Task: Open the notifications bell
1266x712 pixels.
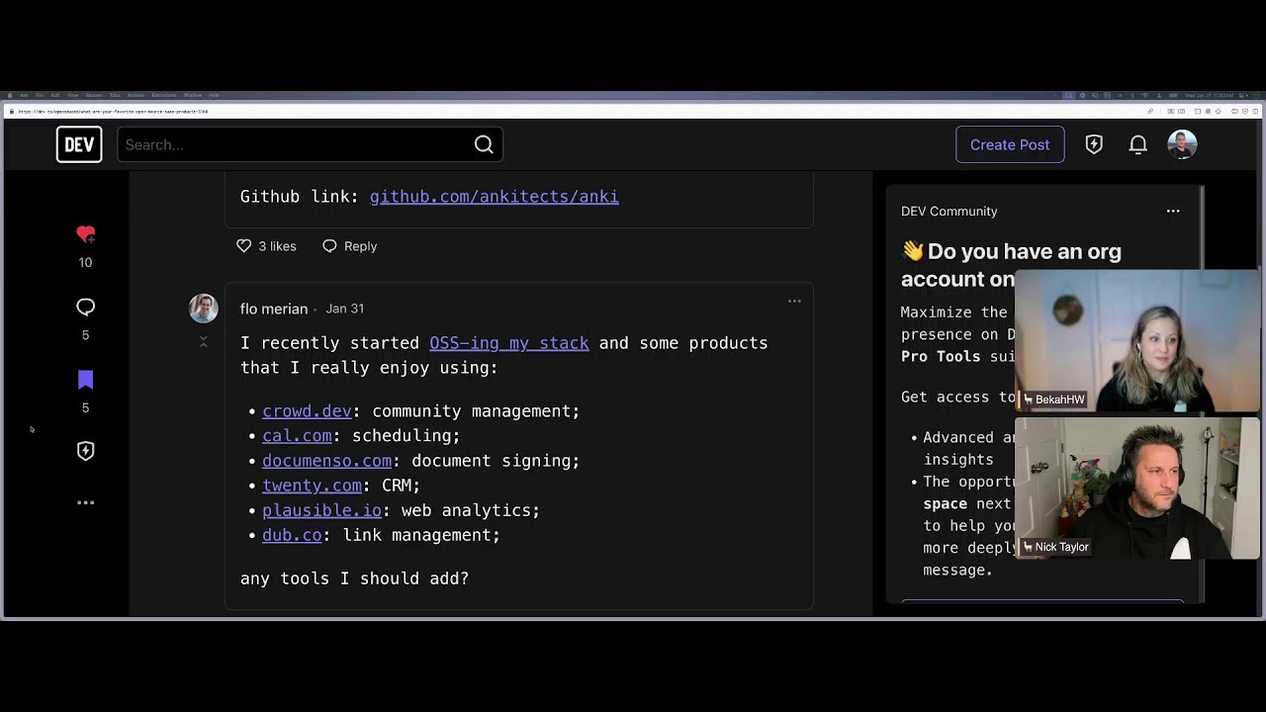Action: (x=1138, y=144)
